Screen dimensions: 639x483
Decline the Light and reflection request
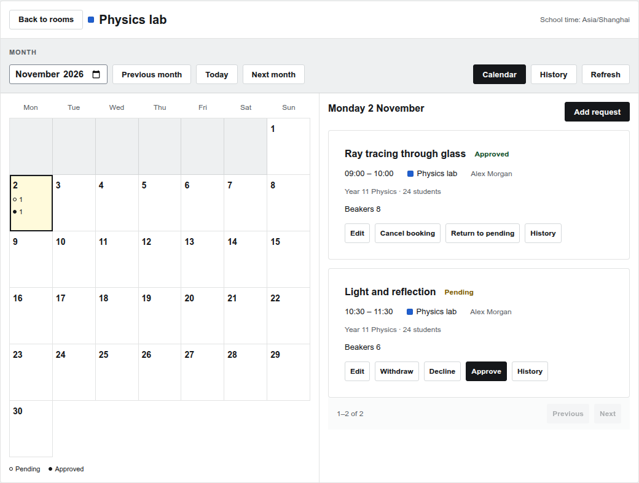coord(442,371)
